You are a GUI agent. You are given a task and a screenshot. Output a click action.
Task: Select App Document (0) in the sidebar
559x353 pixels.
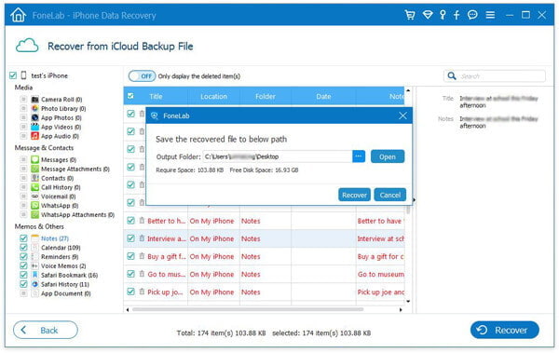65,293
